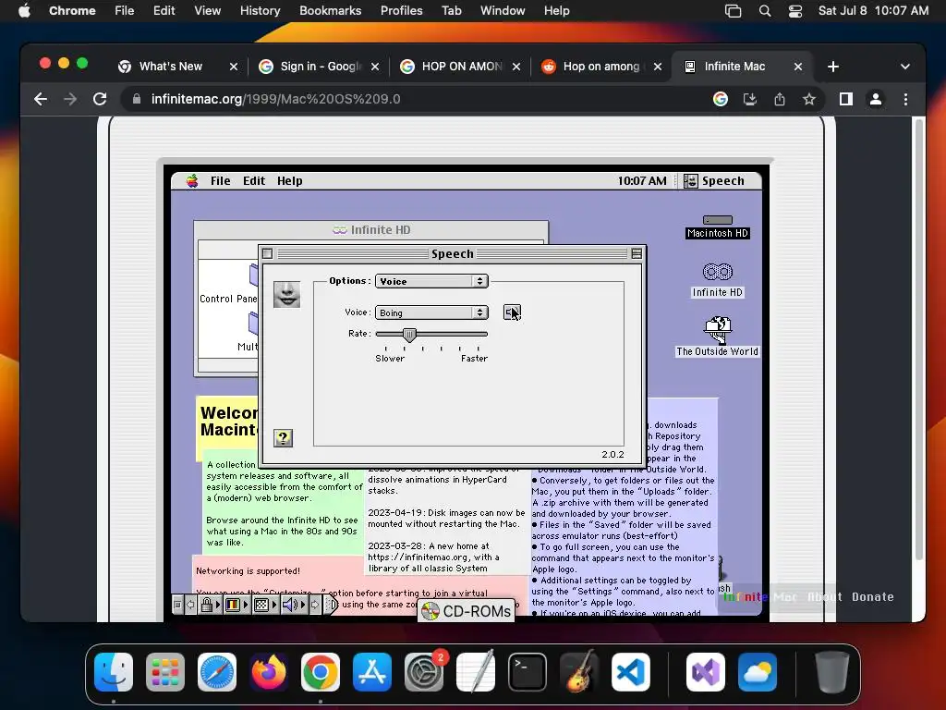The height and width of the screenshot is (710, 946).
Task: Click the About link
Action: pos(825,596)
